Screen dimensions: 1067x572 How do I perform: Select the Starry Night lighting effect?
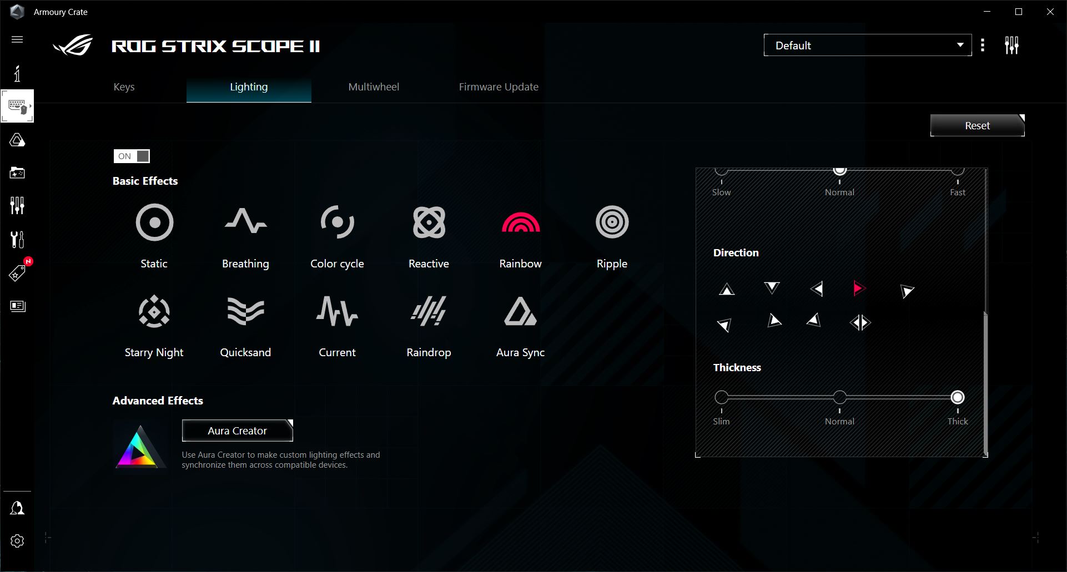pyautogui.click(x=154, y=326)
